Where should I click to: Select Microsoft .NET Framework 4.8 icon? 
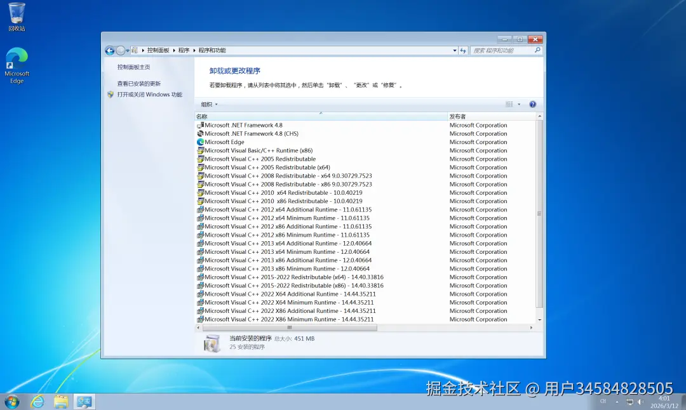click(x=200, y=125)
